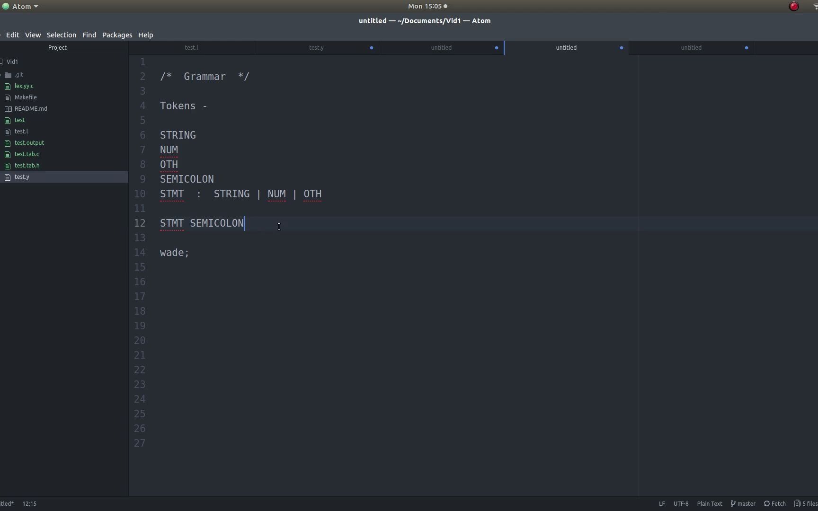Click line number 14 in the gutter

(140, 253)
